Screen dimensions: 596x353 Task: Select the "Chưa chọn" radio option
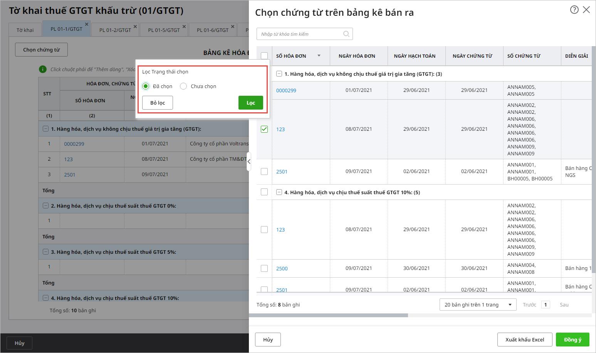pos(183,86)
